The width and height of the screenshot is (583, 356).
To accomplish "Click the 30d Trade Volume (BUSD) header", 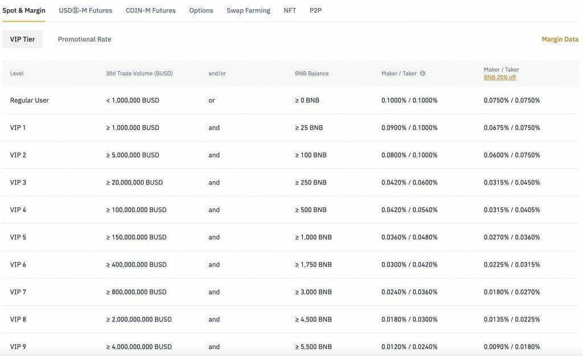I will click(139, 73).
